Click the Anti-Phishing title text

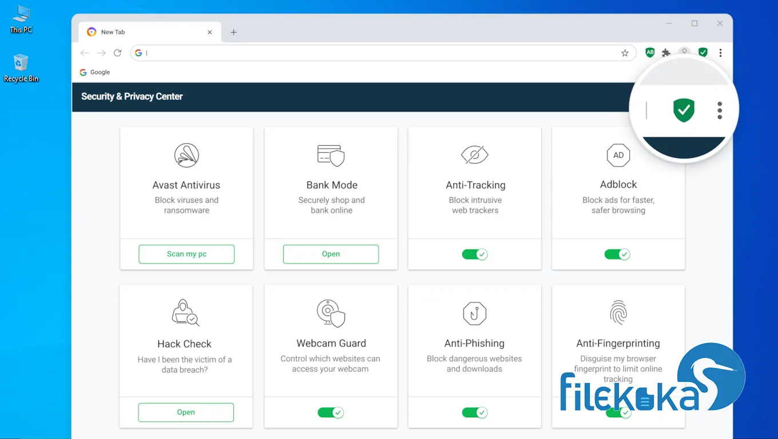click(474, 344)
